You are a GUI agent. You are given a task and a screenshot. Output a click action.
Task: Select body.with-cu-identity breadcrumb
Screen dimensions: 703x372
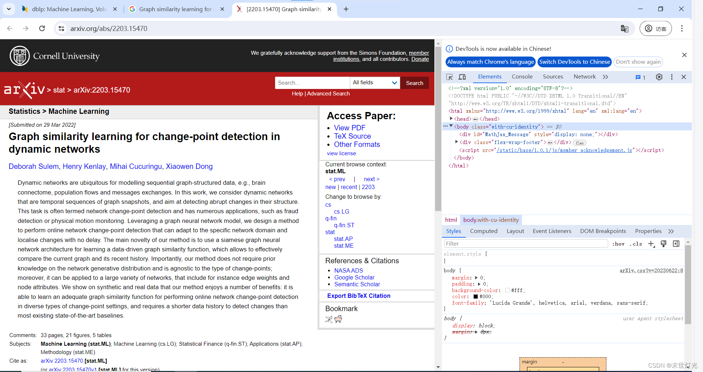tap(491, 220)
